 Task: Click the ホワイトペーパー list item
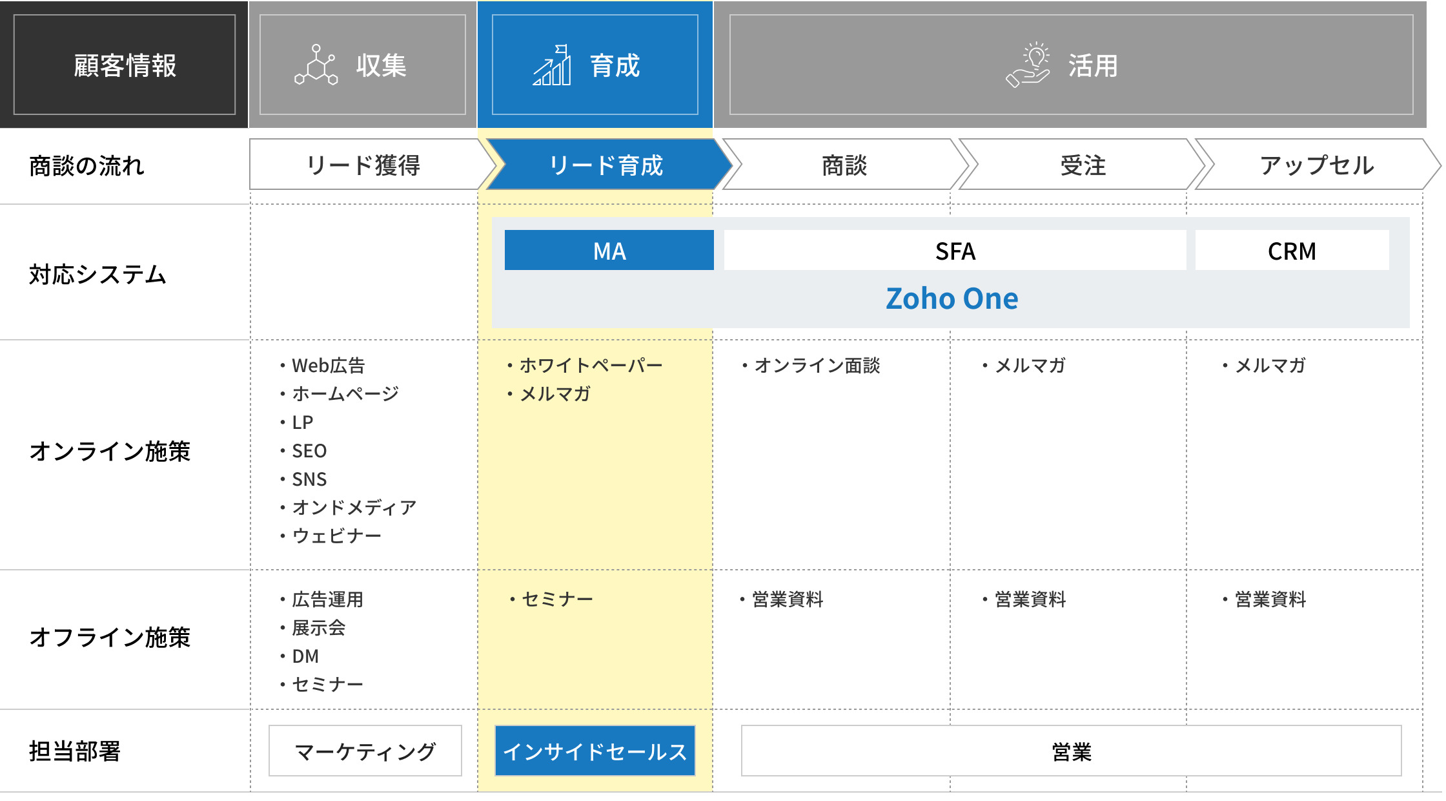(591, 365)
